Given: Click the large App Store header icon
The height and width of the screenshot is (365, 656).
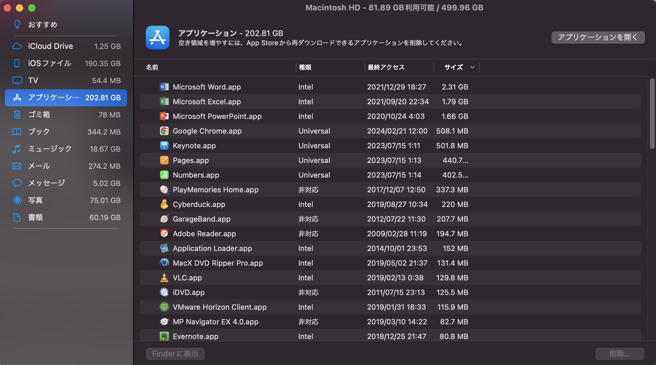Looking at the screenshot, I should pos(158,38).
